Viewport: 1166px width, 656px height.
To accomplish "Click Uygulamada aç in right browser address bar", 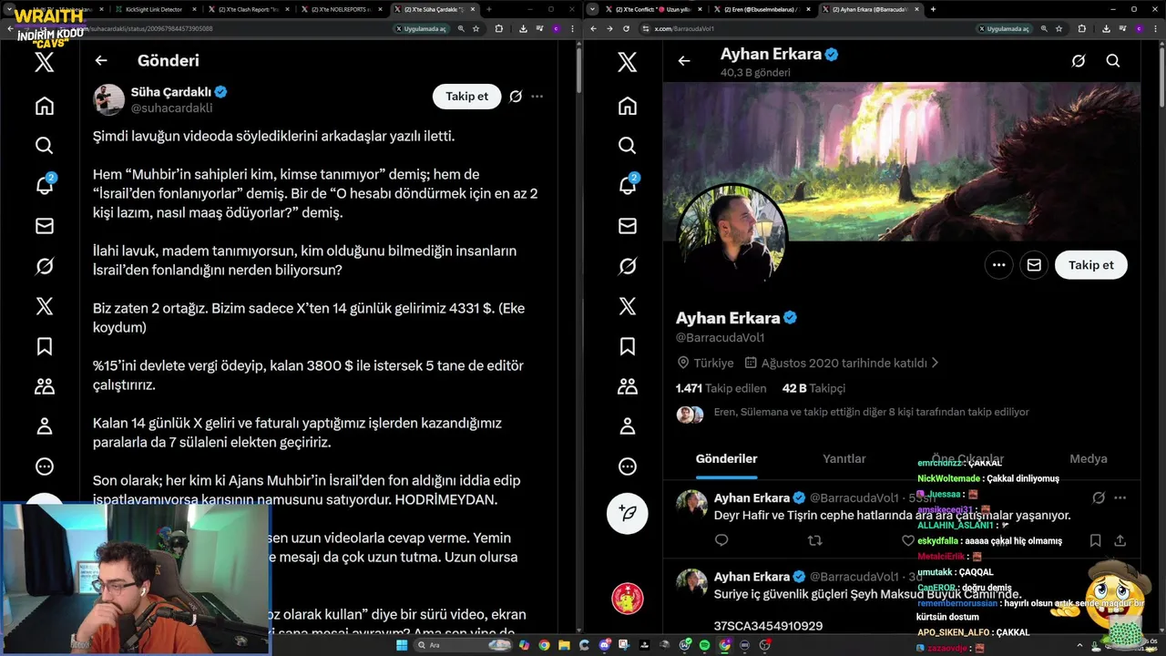I will (x=1004, y=28).
